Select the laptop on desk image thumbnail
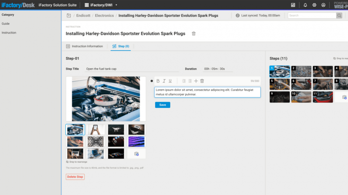The height and width of the screenshot is (195, 348). [96, 154]
